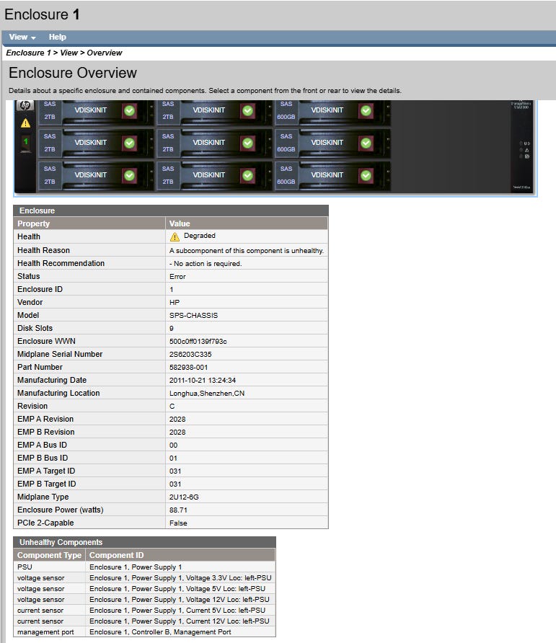This screenshot has height=643, width=556.
Task: Select Manufacturing Location Longhua,Shenzhen,CN
Action: pyautogui.click(x=207, y=394)
